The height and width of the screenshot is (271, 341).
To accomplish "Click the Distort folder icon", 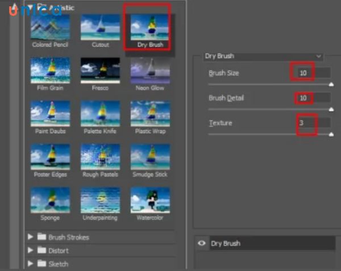I will click(41, 250).
